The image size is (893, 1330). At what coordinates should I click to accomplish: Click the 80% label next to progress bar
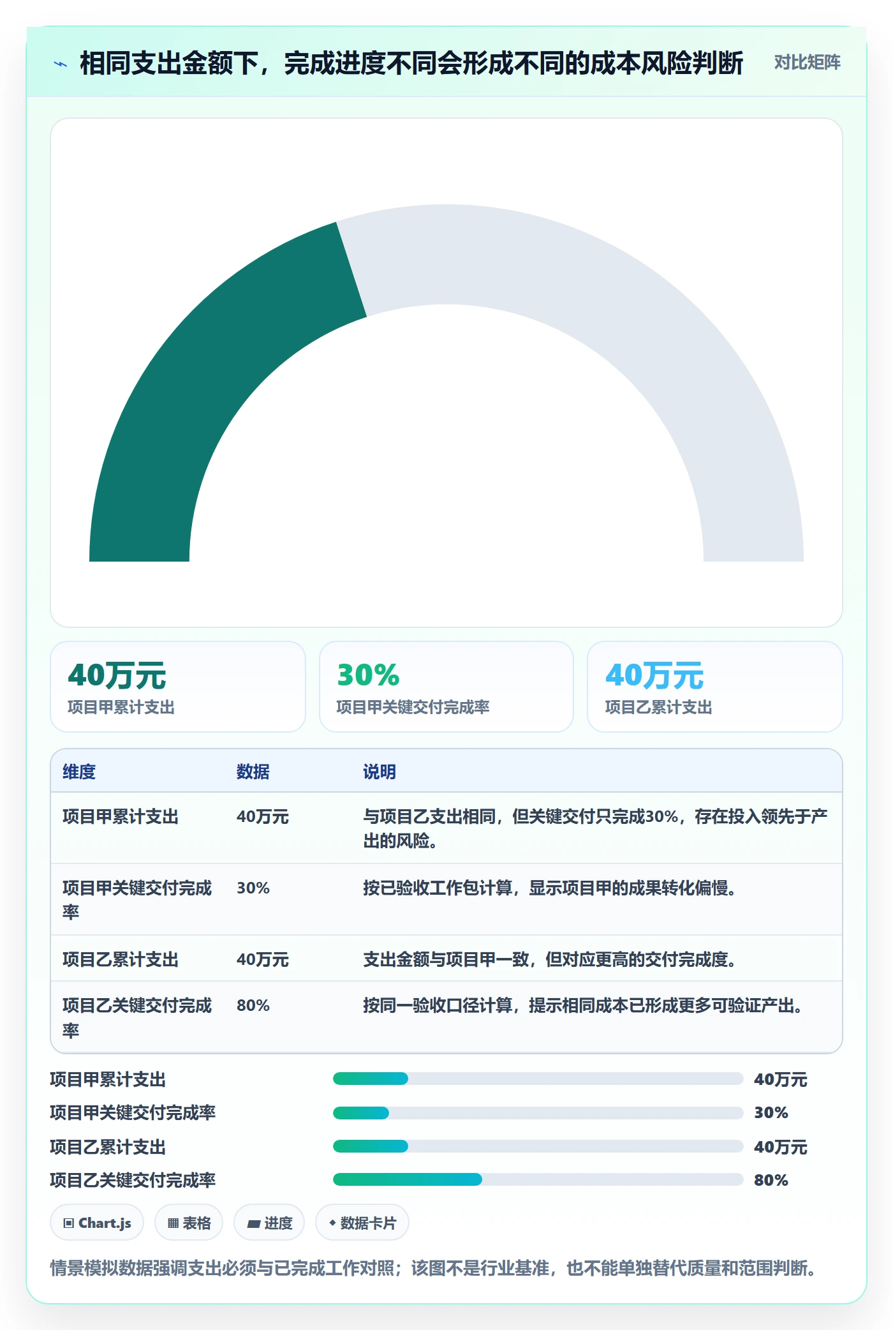tap(771, 1180)
